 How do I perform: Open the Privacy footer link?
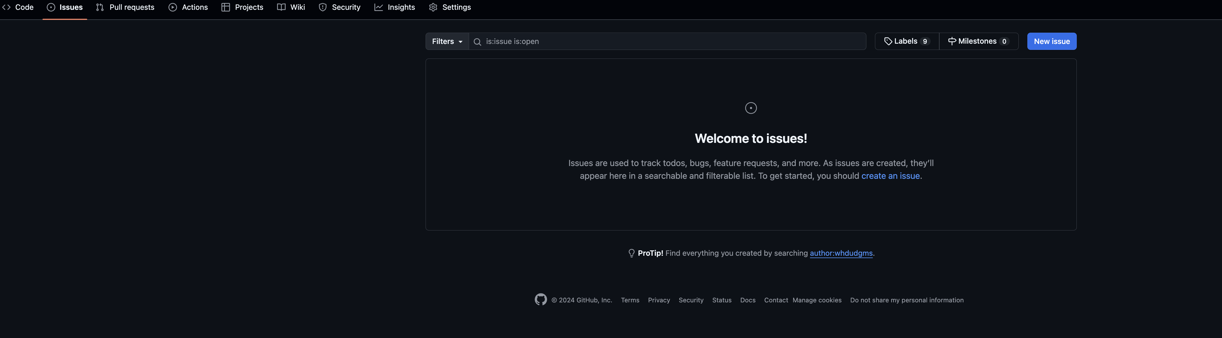[x=659, y=300]
